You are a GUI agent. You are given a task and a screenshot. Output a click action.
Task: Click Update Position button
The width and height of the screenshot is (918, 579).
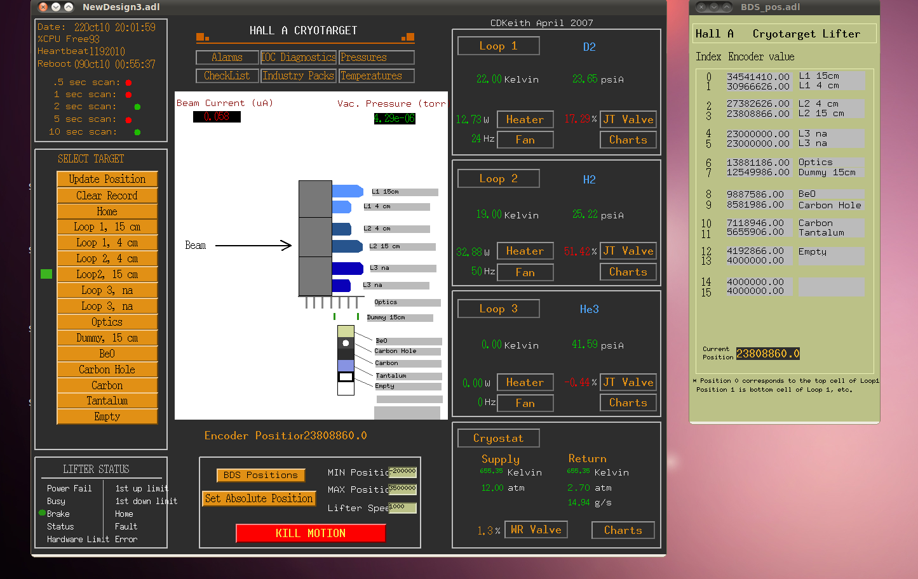107,179
